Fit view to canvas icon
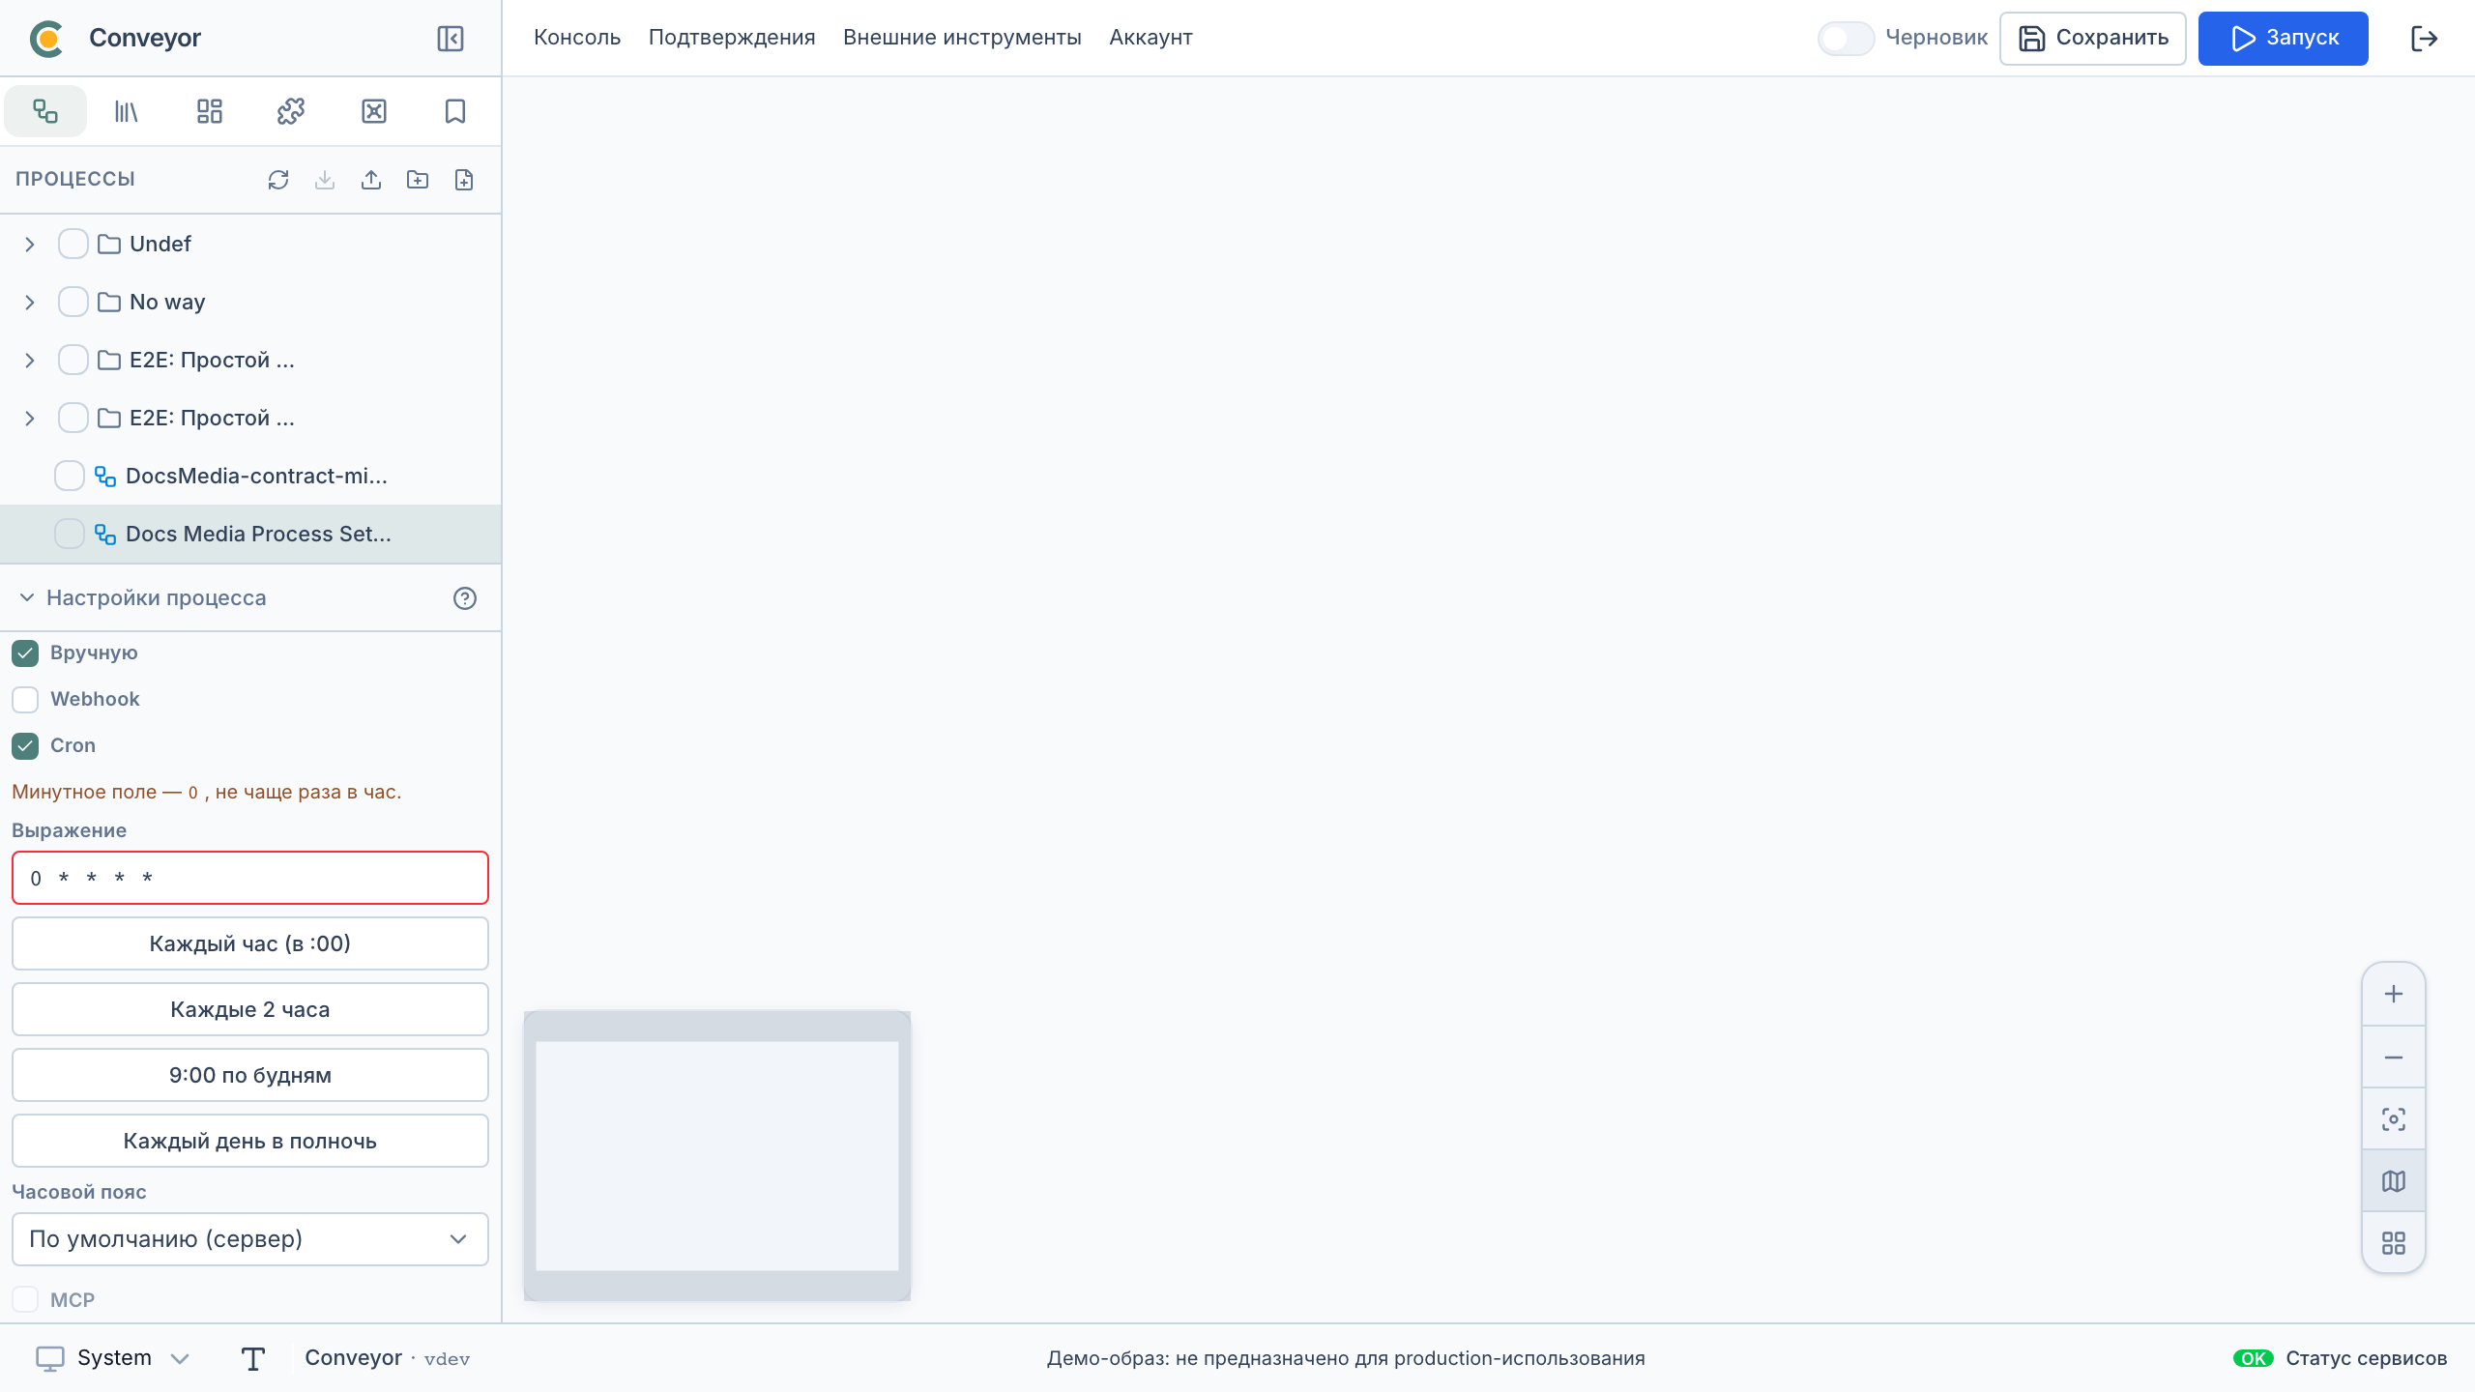Screen dimensions: 2475x1392 click(2394, 1119)
